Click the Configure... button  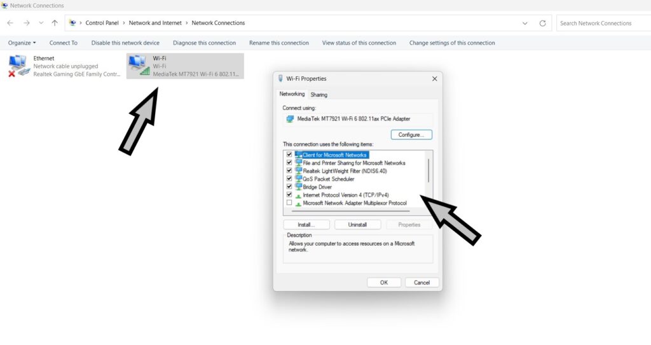pyautogui.click(x=411, y=135)
